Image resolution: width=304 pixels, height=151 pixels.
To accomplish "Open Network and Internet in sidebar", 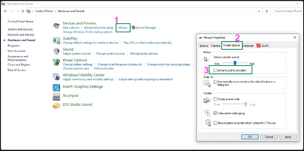I will tap(21, 35).
